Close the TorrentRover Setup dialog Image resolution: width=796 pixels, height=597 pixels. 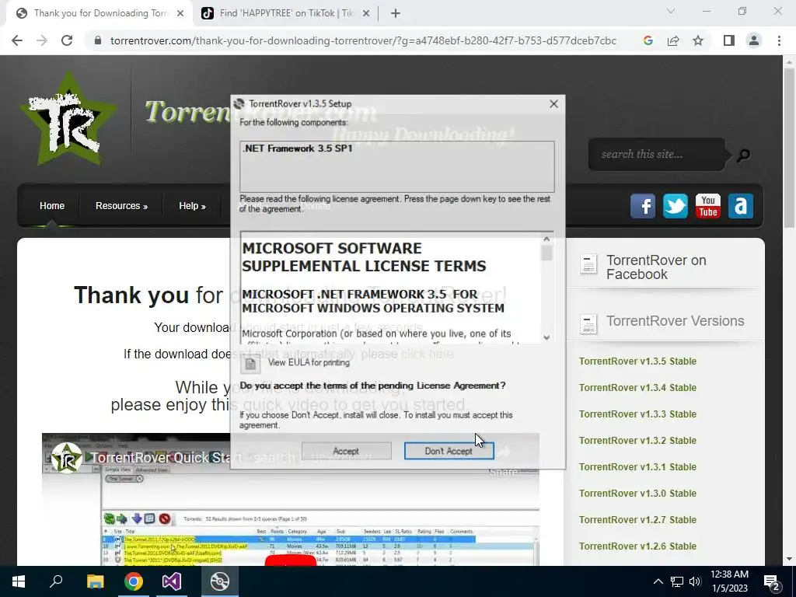(553, 104)
